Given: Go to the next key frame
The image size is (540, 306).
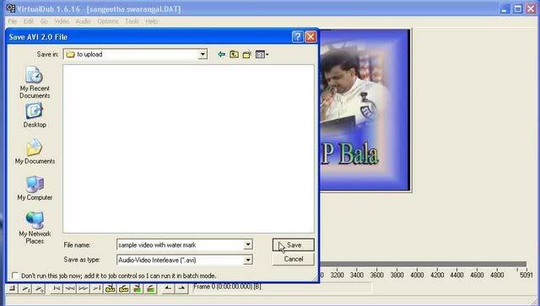Looking at the screenshot, I should click(x=124, y=288).
